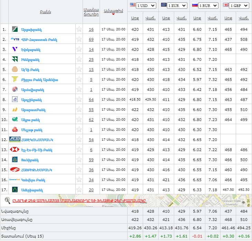Open the ՎՏԲ-Հայաստան Բանկ link

pos(39,40)
